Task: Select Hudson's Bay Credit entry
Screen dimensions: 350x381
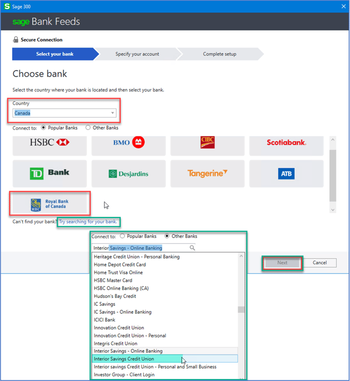Action: tap(165, 296)
